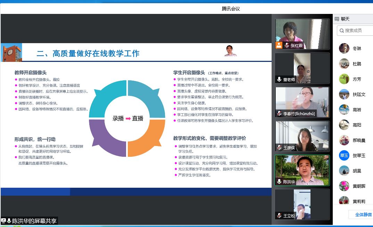The width and height of the screenshot is (373, 227).
Task: Open the 聊天 chat panel tab
Action: pos(345,19)
